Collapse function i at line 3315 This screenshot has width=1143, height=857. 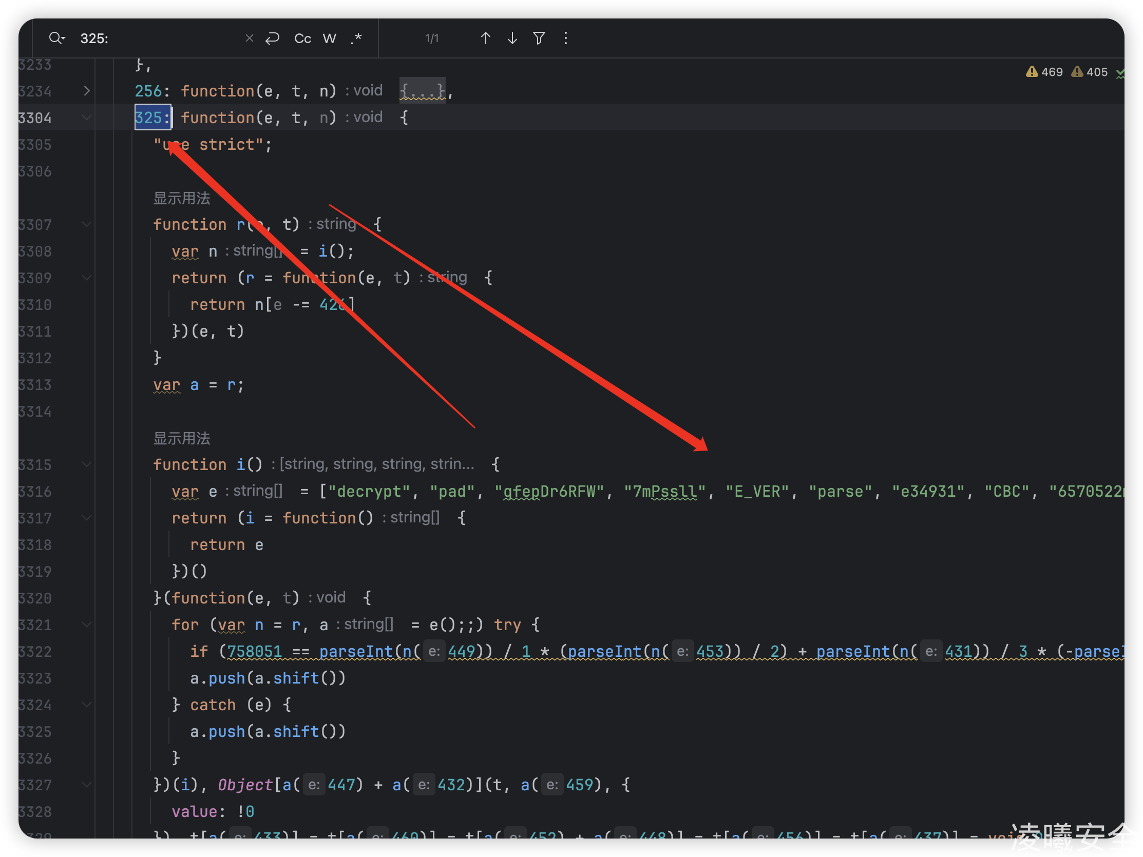click(87, 464)
